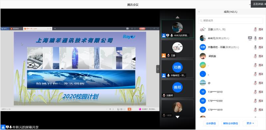Unmute microphone of member 134****3010
Image resolution: width=266 pixels, height=130 pixels.
[255, 92]
